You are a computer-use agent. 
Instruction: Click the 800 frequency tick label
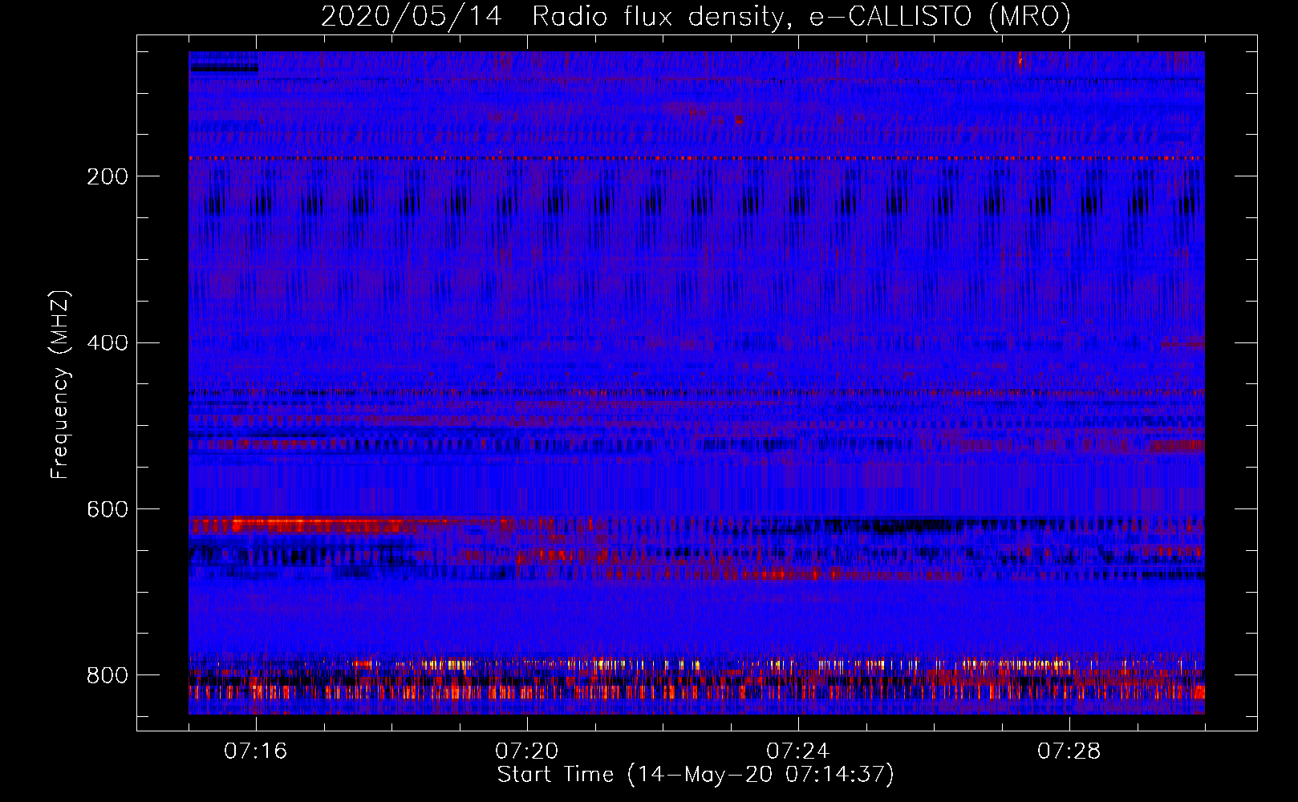[x=107, y=675]
